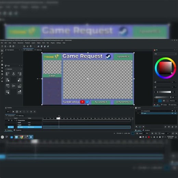This screenshot has height=178, width=178.
Task: Click the Value gradient slider in Fill panel
Action: click(x=163, y=92)
